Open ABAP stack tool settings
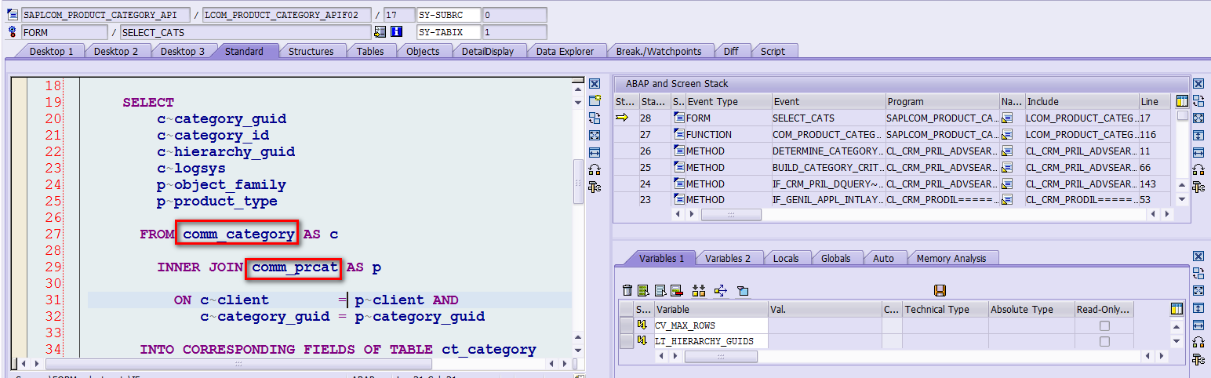The width and height of the screenshot is (1211, 378). tap(1198, 187)
